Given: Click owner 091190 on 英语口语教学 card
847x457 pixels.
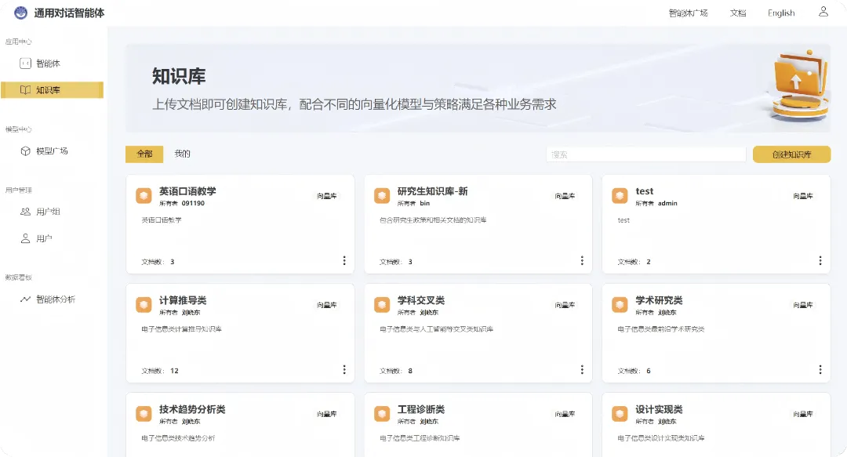Looking at the screenshot, I should pyautogui.click(x=193, y=204).
